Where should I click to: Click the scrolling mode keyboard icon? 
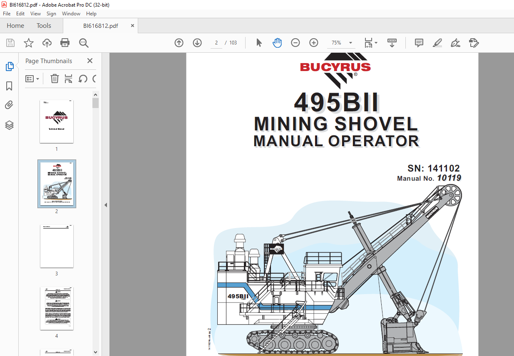tap(392, 43)
